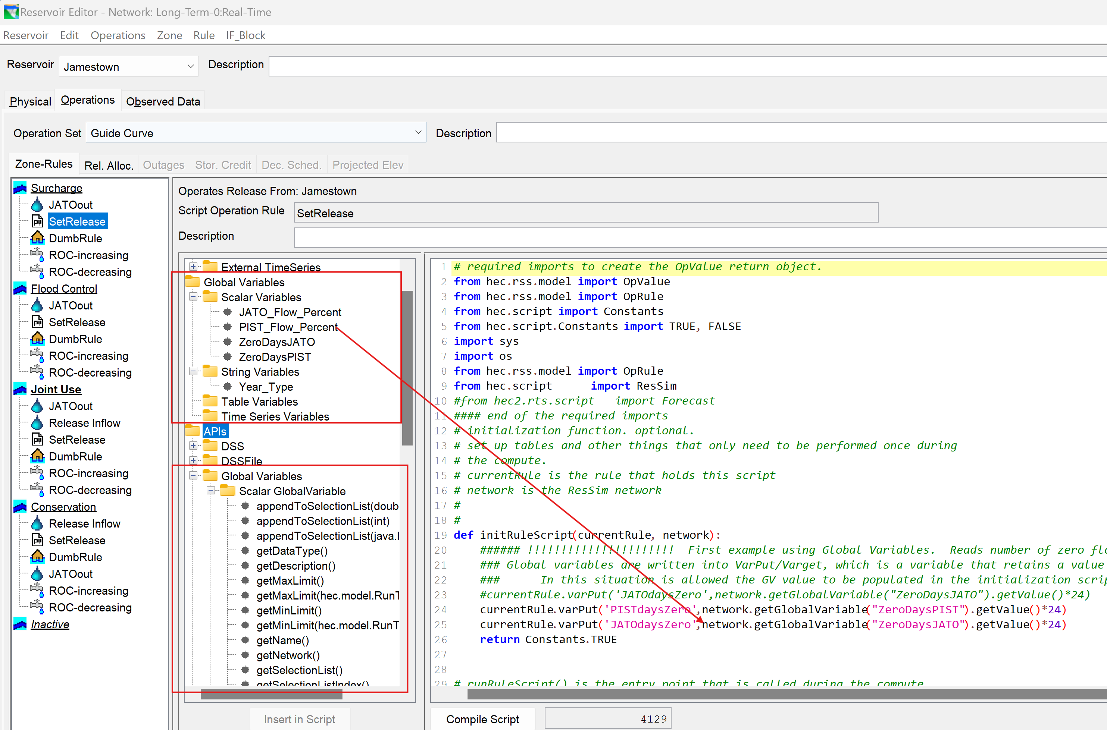Click the Conservation zone link
The image size is (1107, 730).
click(x=63, y=507)
